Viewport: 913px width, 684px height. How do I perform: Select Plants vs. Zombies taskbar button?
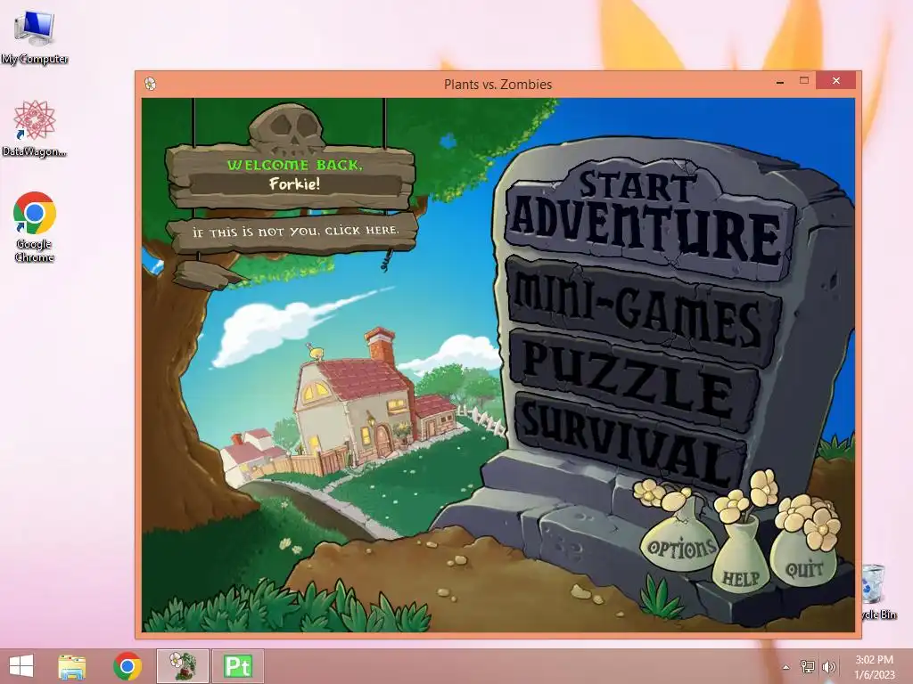click(182, 666)
